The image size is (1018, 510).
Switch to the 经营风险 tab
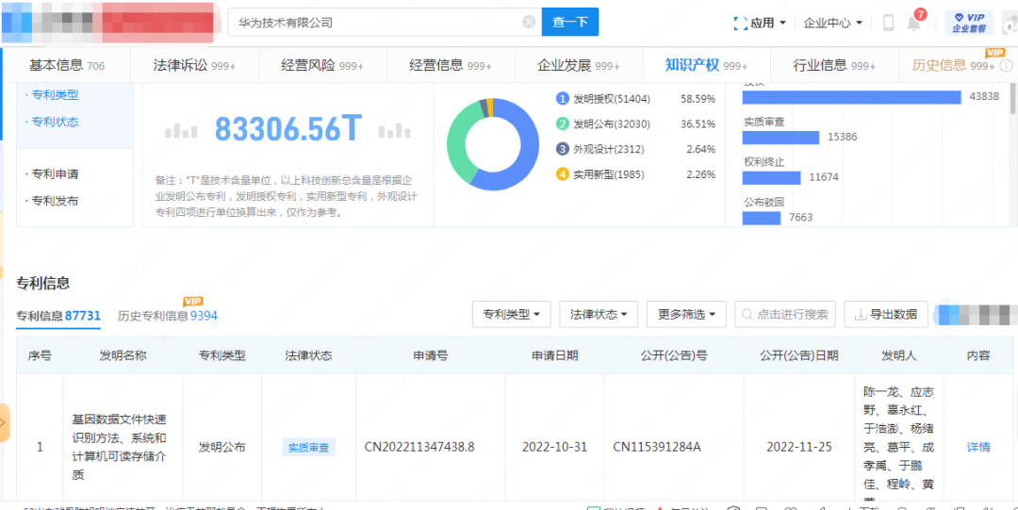click(x=322, y=65)
